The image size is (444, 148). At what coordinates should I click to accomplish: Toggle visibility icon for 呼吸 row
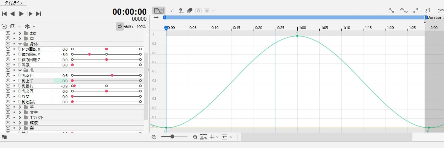pos(8,65)
